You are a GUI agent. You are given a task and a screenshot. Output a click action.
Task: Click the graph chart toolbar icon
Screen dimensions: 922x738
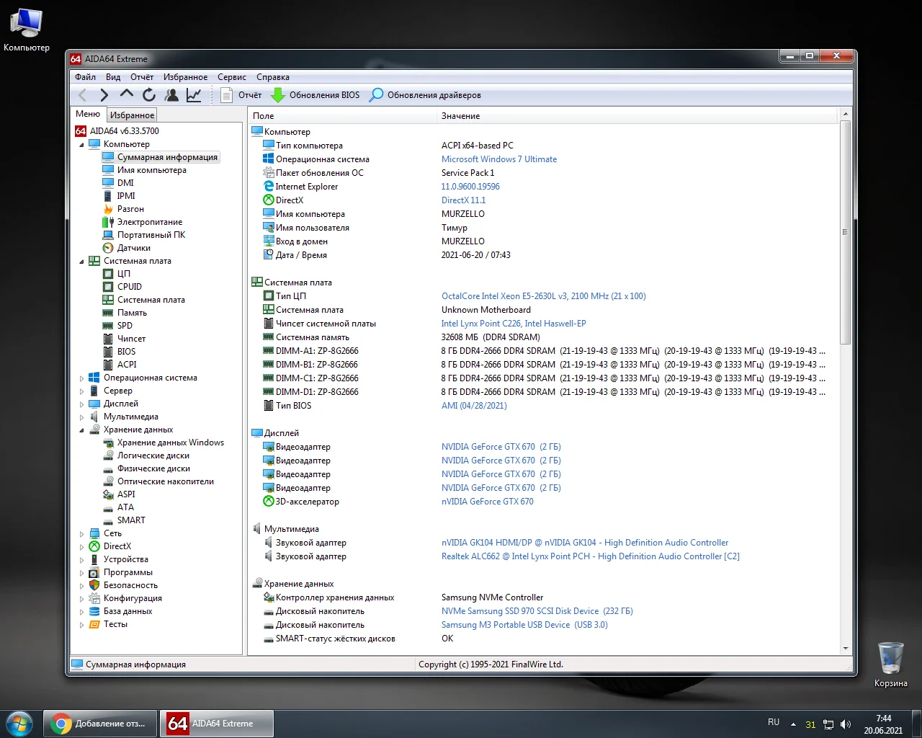pyautogui.click(x=194, y=95)
